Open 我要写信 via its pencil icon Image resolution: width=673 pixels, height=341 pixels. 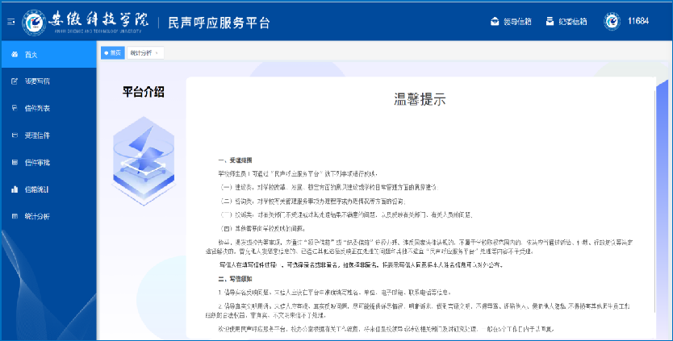(x=15, y=81)
